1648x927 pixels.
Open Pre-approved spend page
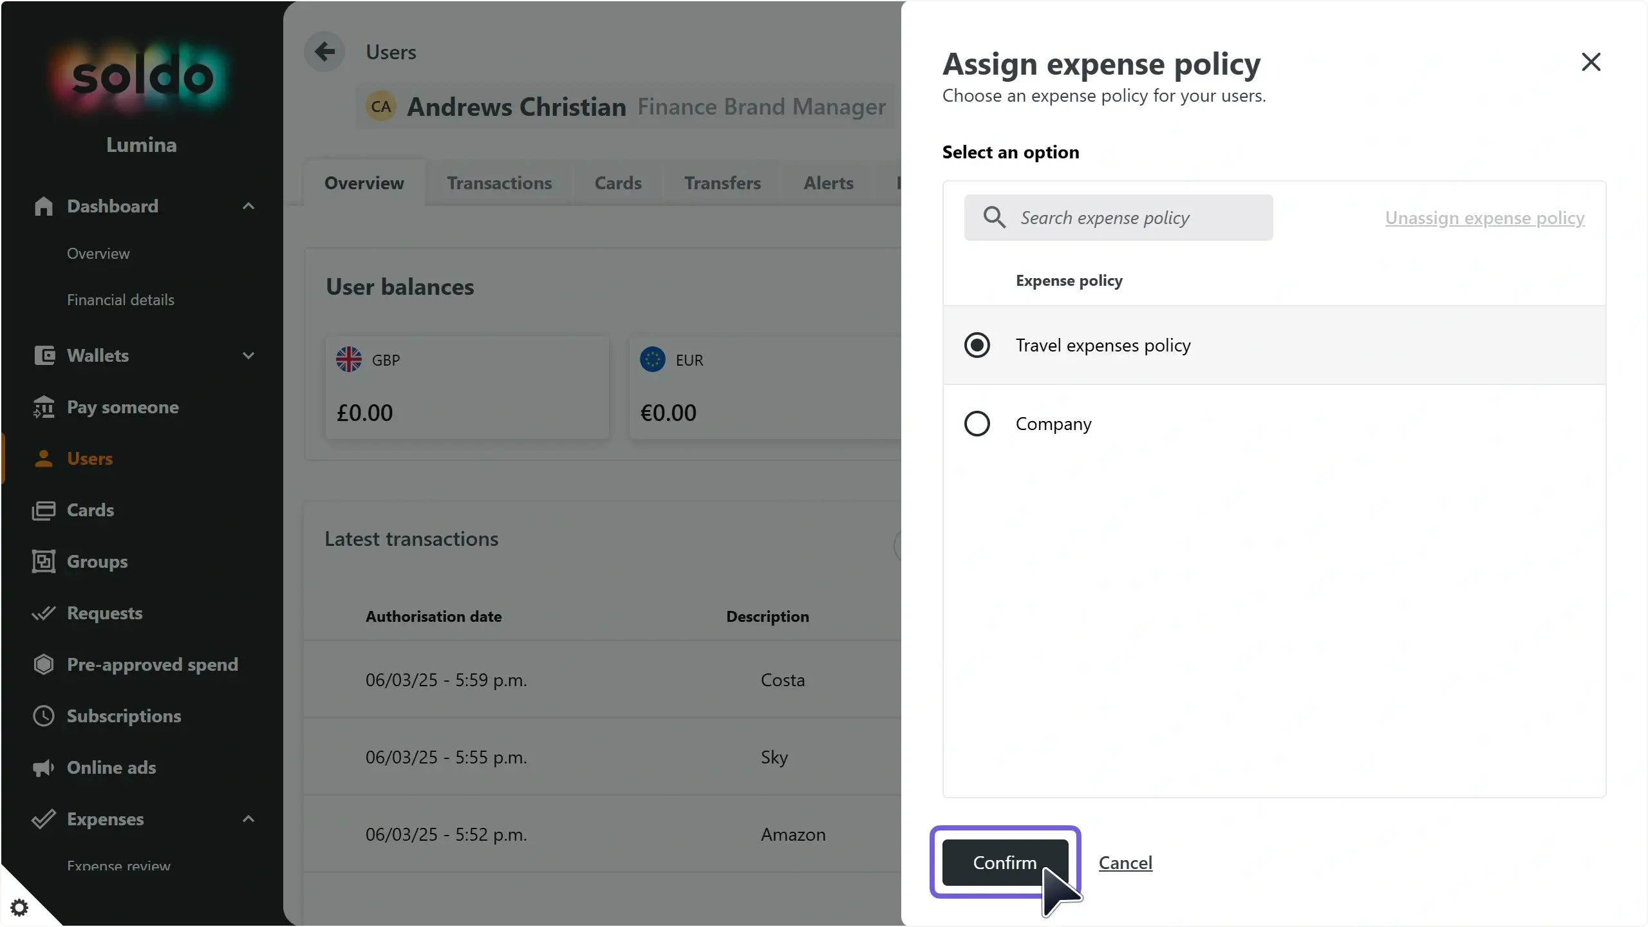point(153,664)
